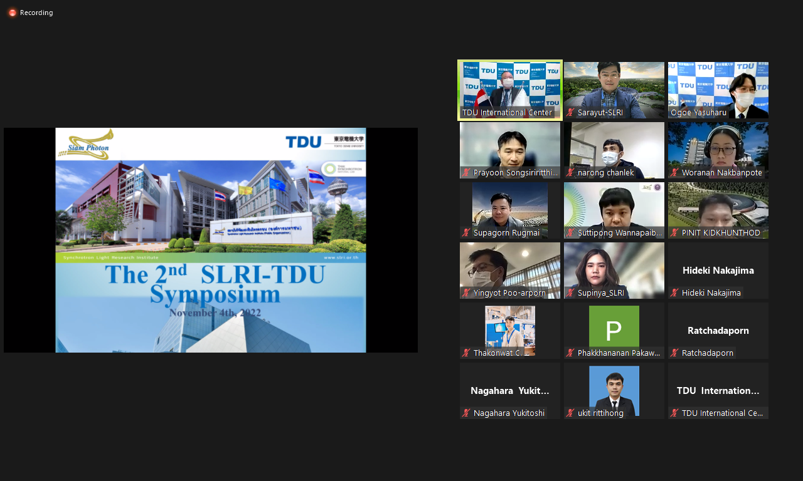
Task: Click muted mic icon beside Hideki Nakajima label
Action: [x=674, y=293]
